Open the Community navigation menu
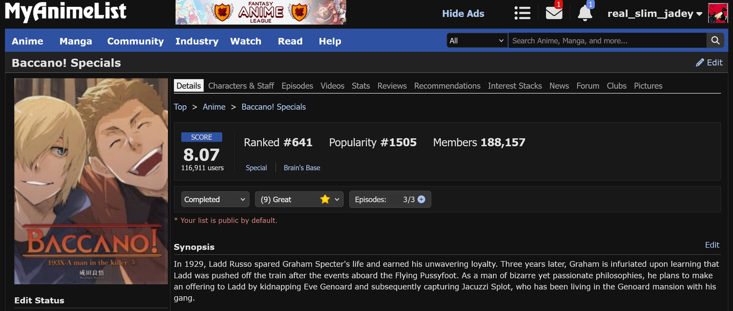Screen dimensions: 733x311 coord(135,41)
